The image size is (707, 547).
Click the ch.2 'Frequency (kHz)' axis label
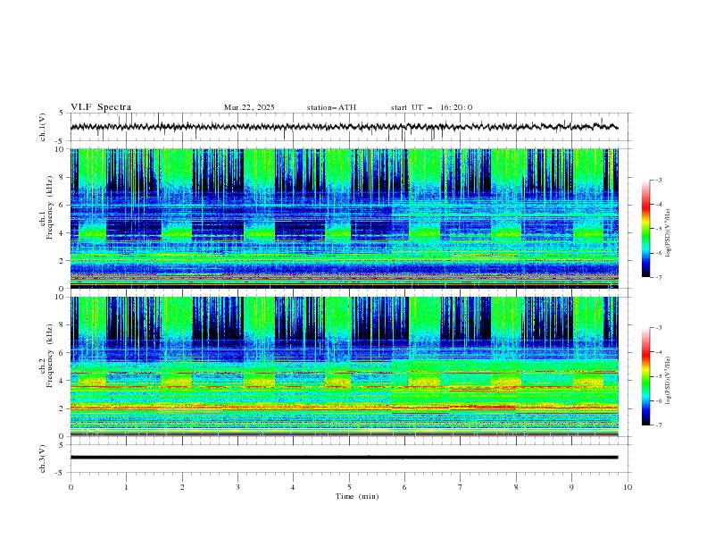[50, 355]
